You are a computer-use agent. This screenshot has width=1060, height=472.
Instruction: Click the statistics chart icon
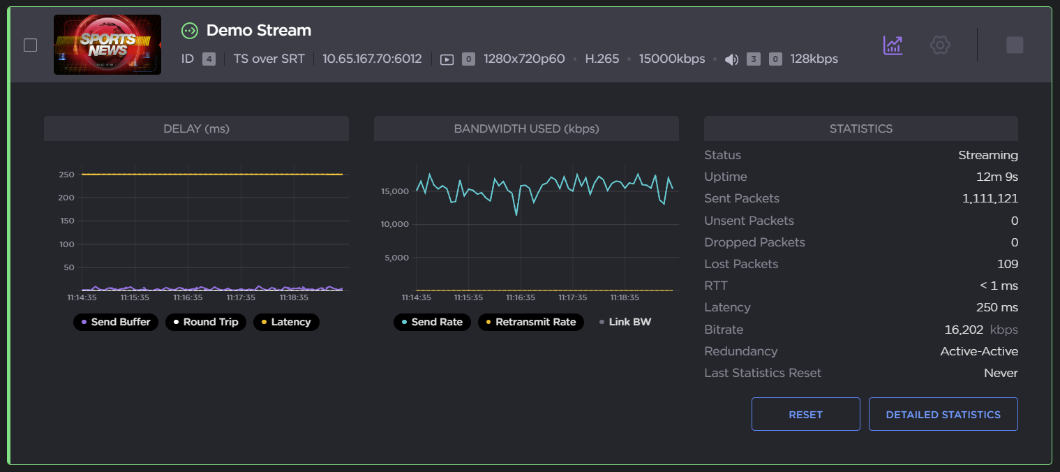pos(893,45)
